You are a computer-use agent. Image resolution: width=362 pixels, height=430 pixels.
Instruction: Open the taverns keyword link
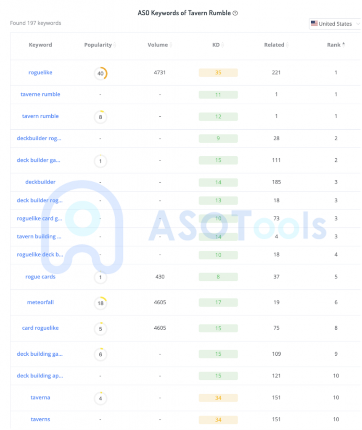click(x=40, y=420)
